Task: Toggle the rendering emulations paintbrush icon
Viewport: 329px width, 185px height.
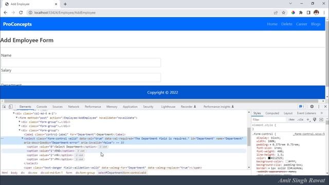Action: point(315,120)
